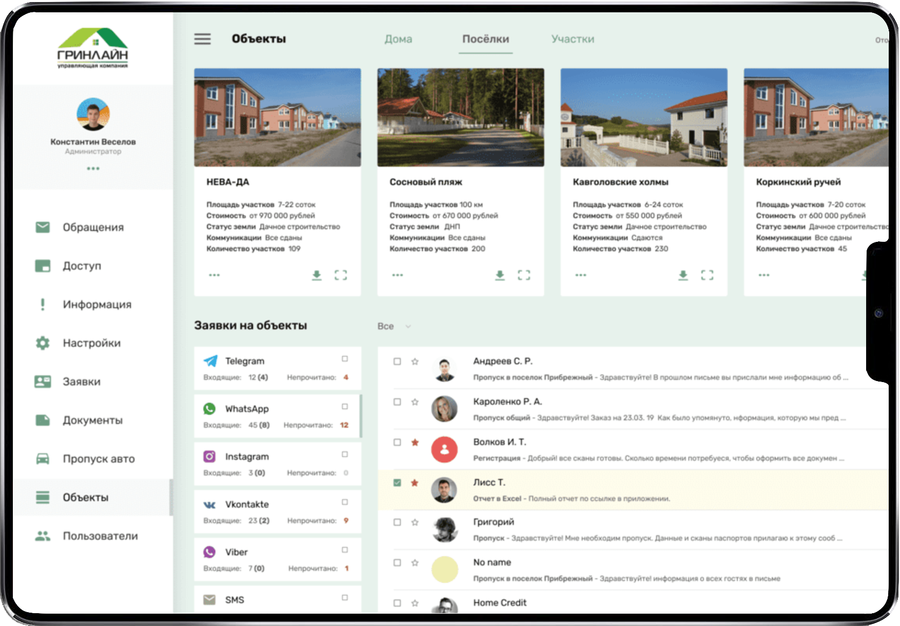Expand Сосновый пляж card to fullscreen

tap(524, 275)
